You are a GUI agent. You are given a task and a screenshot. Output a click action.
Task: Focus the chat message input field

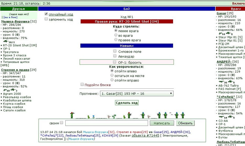click(107, 123)
